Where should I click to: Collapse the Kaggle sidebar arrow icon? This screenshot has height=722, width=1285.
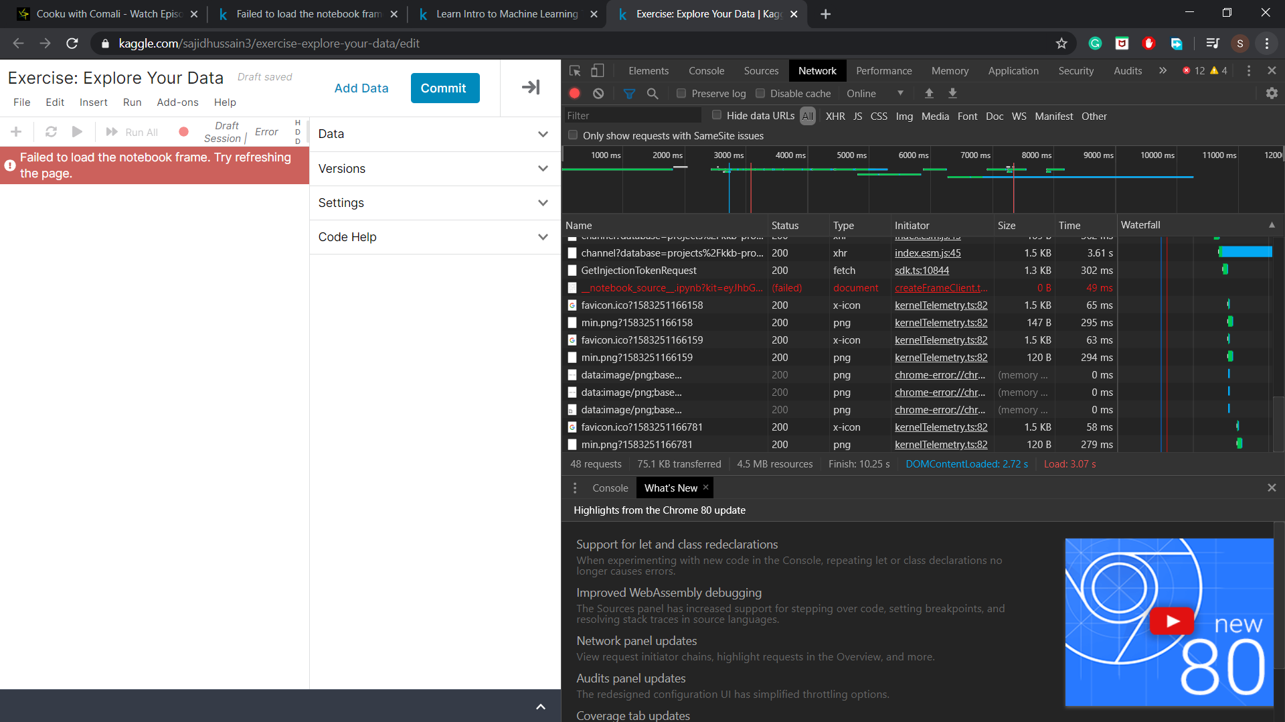click(531, 87)
